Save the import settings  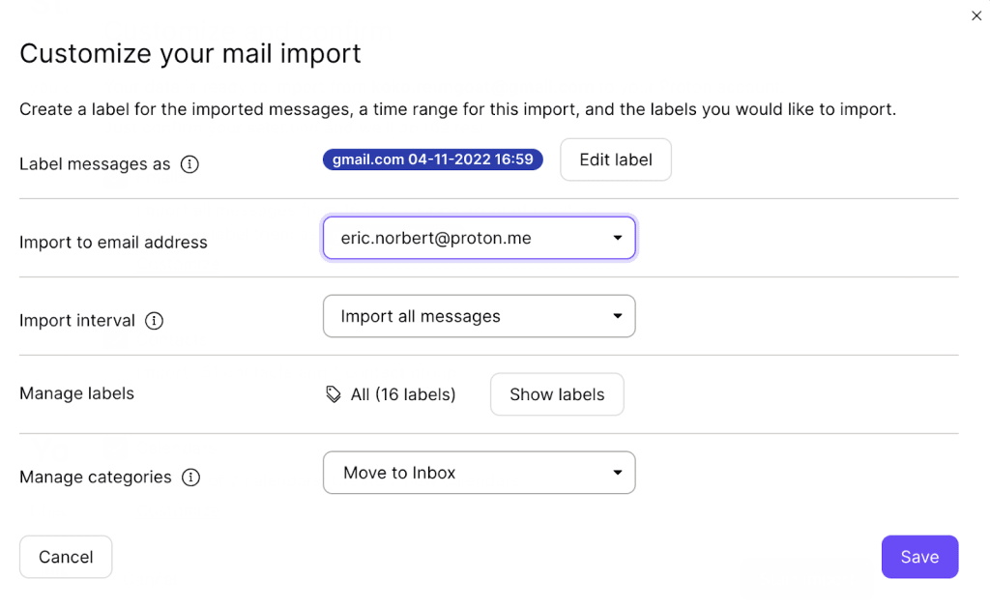919,557
